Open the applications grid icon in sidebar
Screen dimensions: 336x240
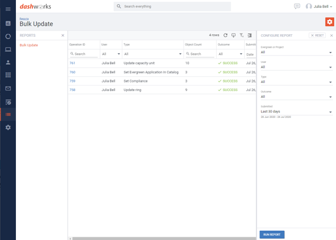coord(8,75)
